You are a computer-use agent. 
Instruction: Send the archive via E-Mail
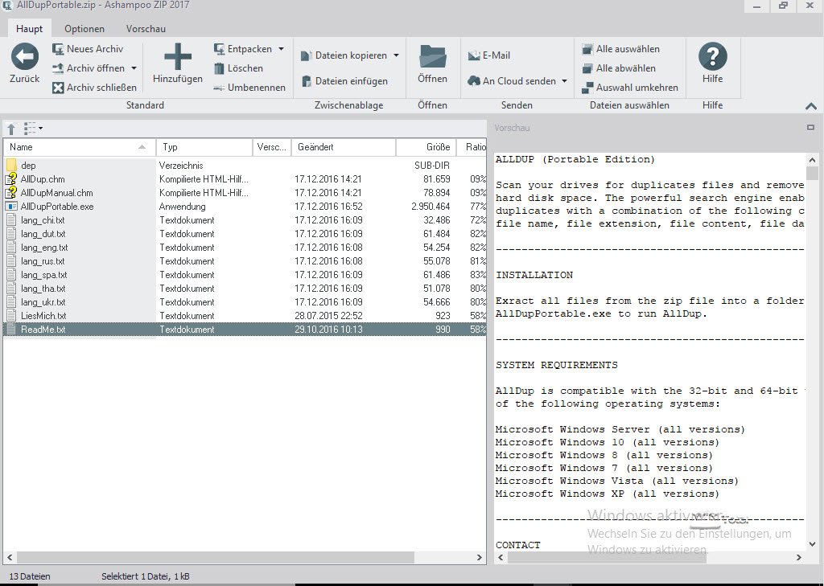[489, 55]
